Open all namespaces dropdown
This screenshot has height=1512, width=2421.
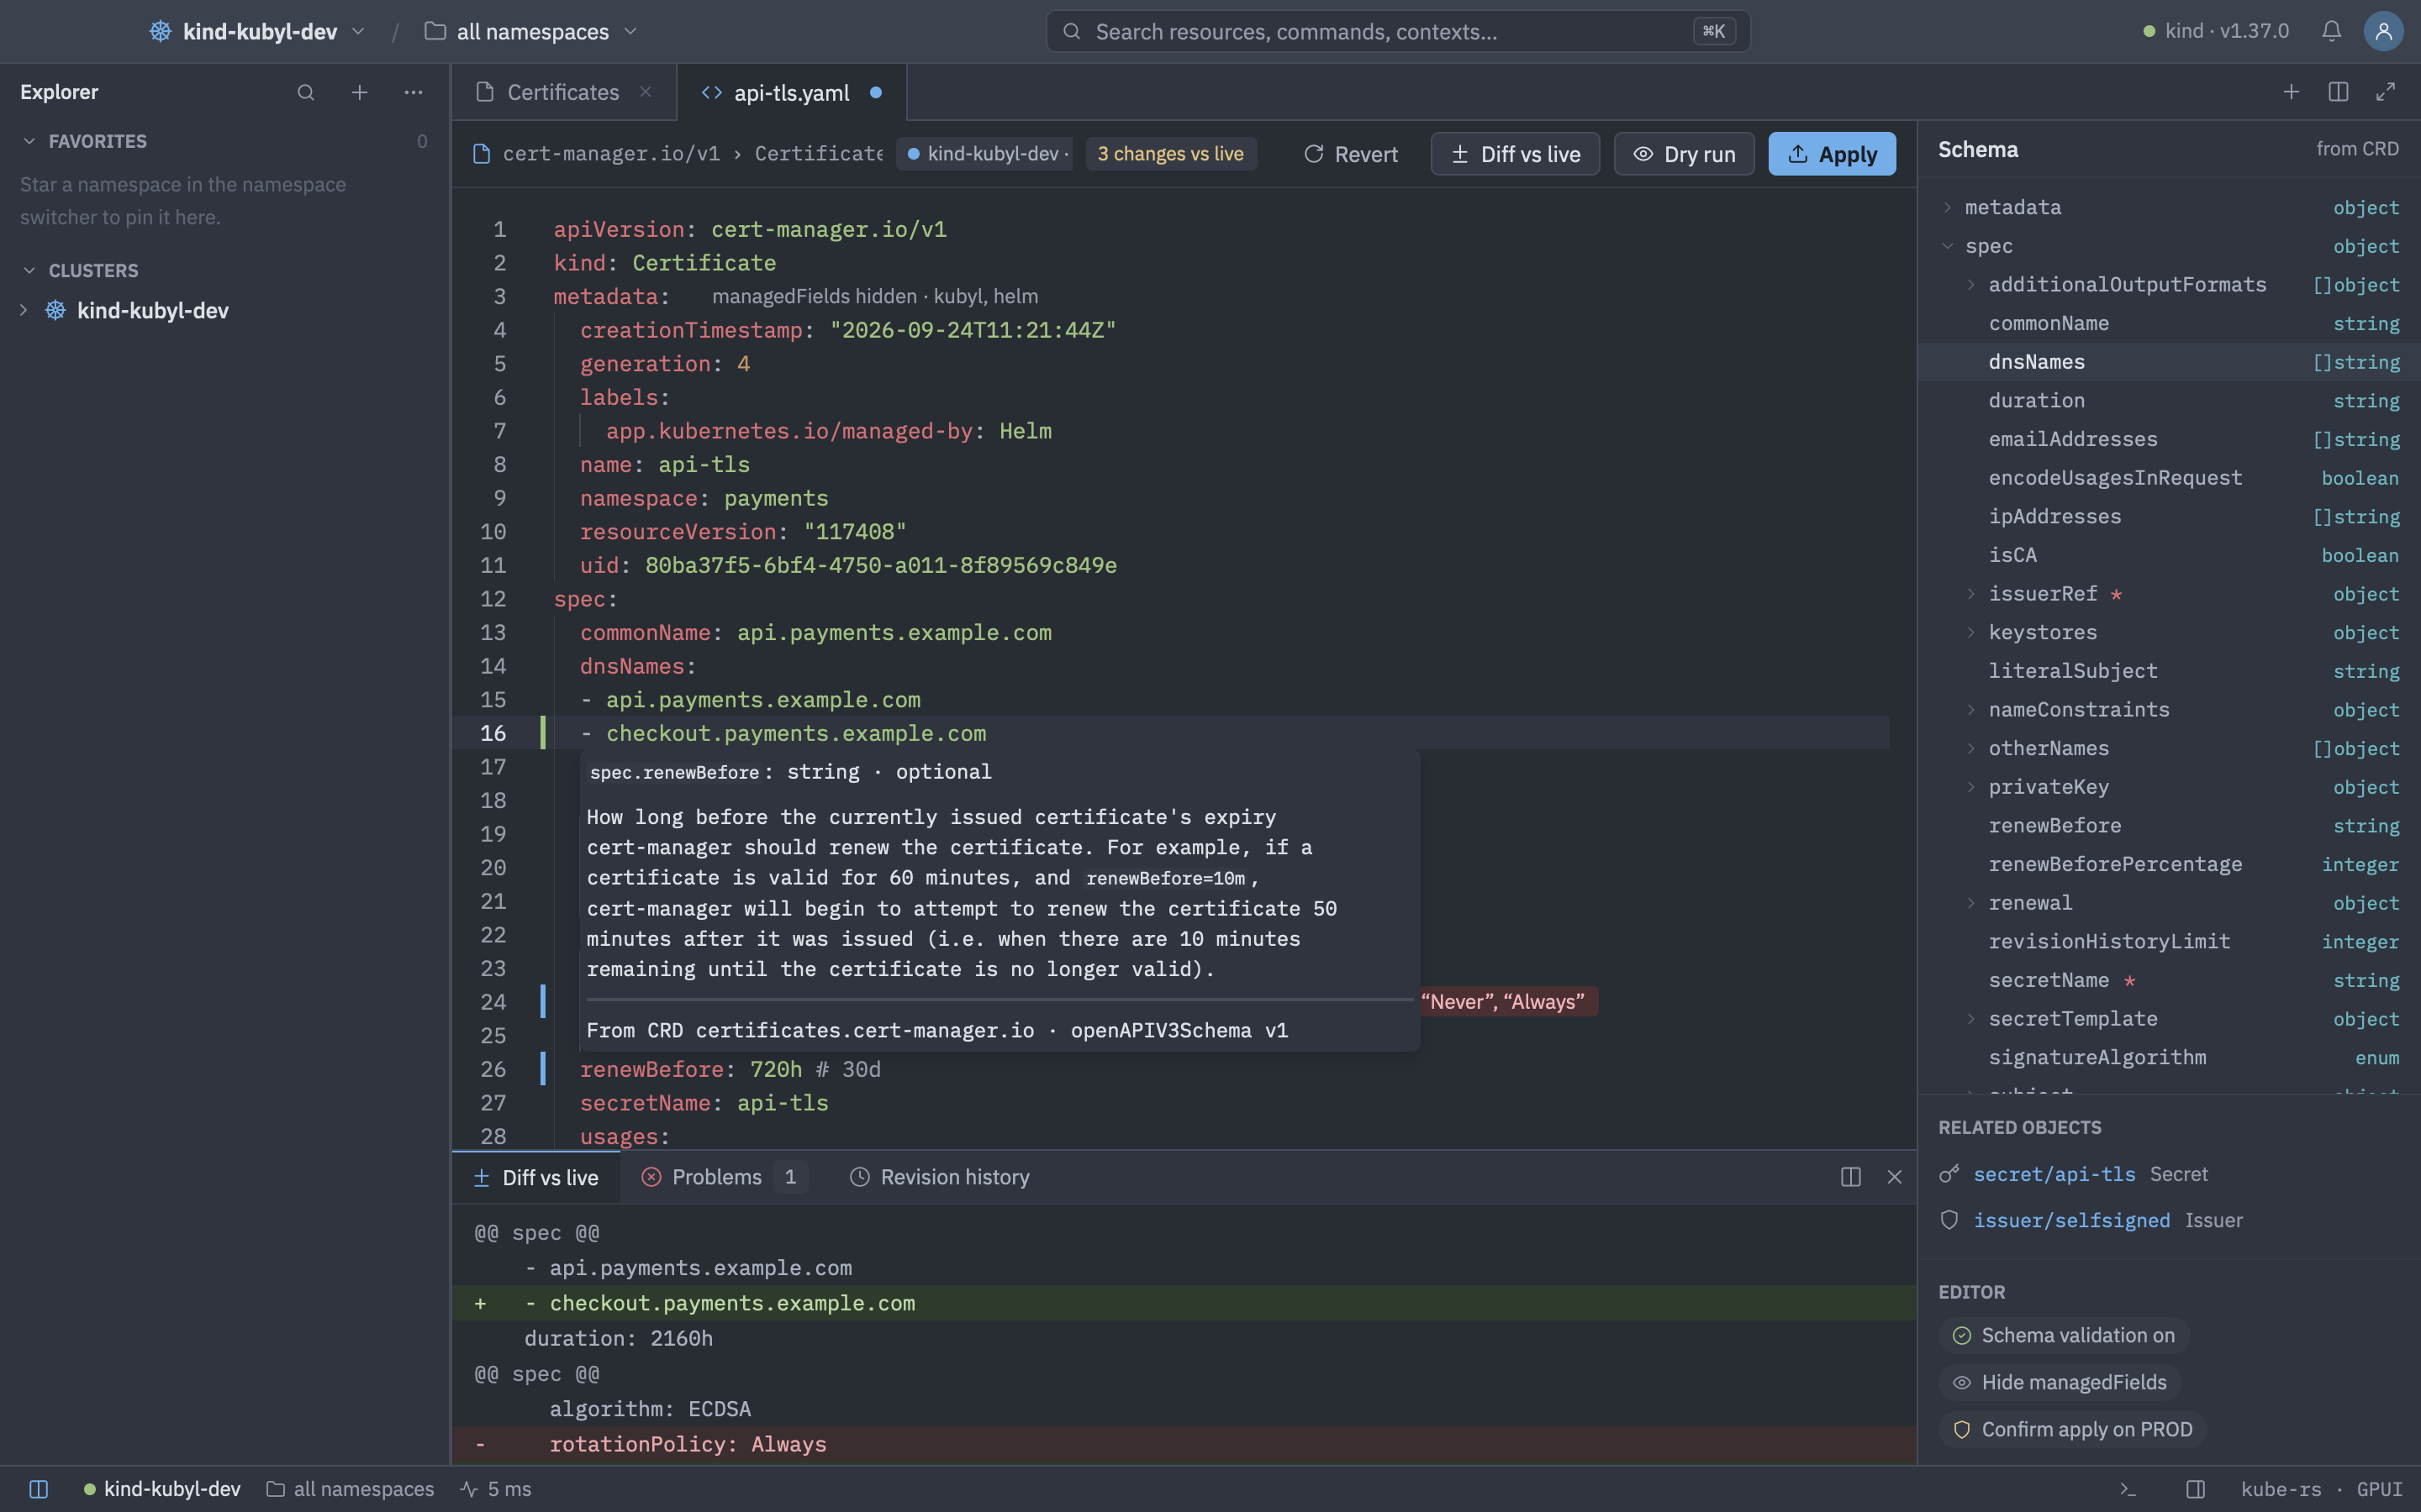click(x=531, y=31)
